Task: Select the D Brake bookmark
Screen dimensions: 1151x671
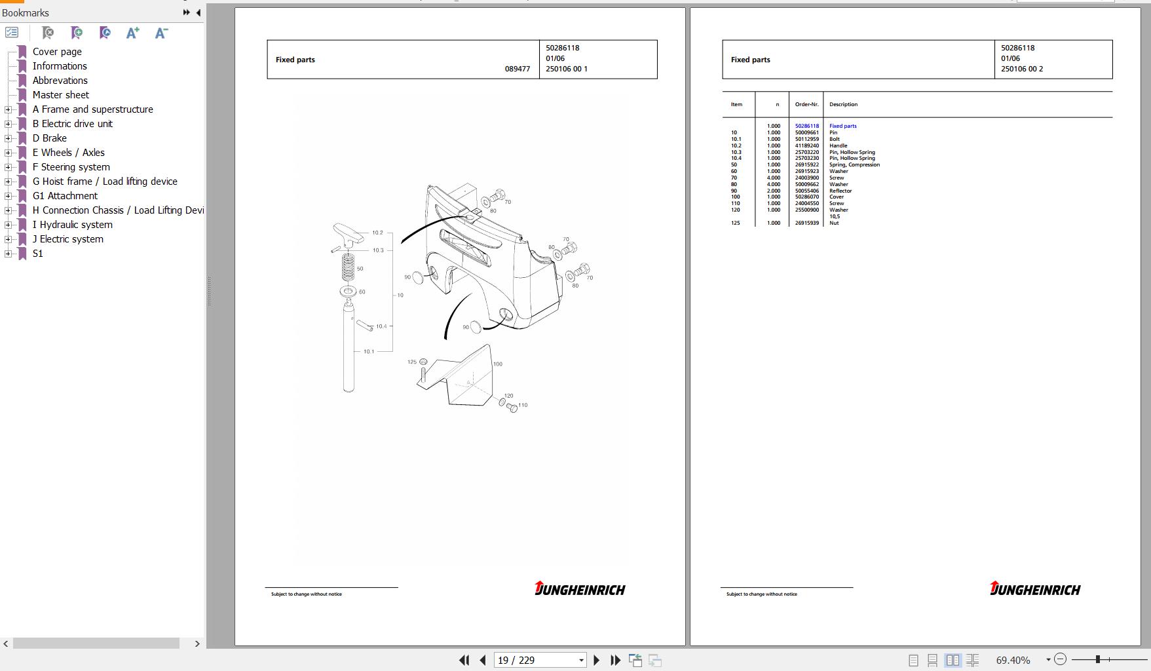Action: [x=50, y=138]
